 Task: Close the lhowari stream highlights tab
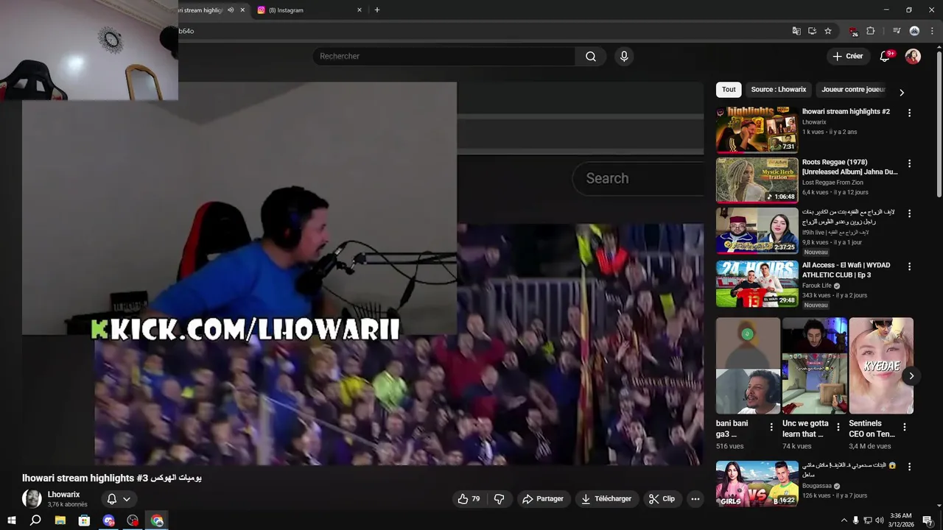pyautogui.click(x=242, y=10)
